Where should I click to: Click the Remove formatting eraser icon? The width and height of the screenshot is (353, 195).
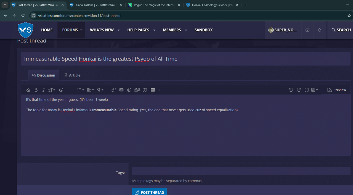tap(28, 90)
